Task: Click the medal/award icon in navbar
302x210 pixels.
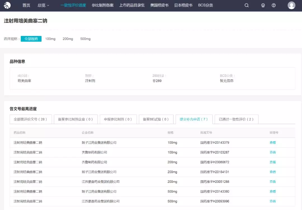Action: 263,5
